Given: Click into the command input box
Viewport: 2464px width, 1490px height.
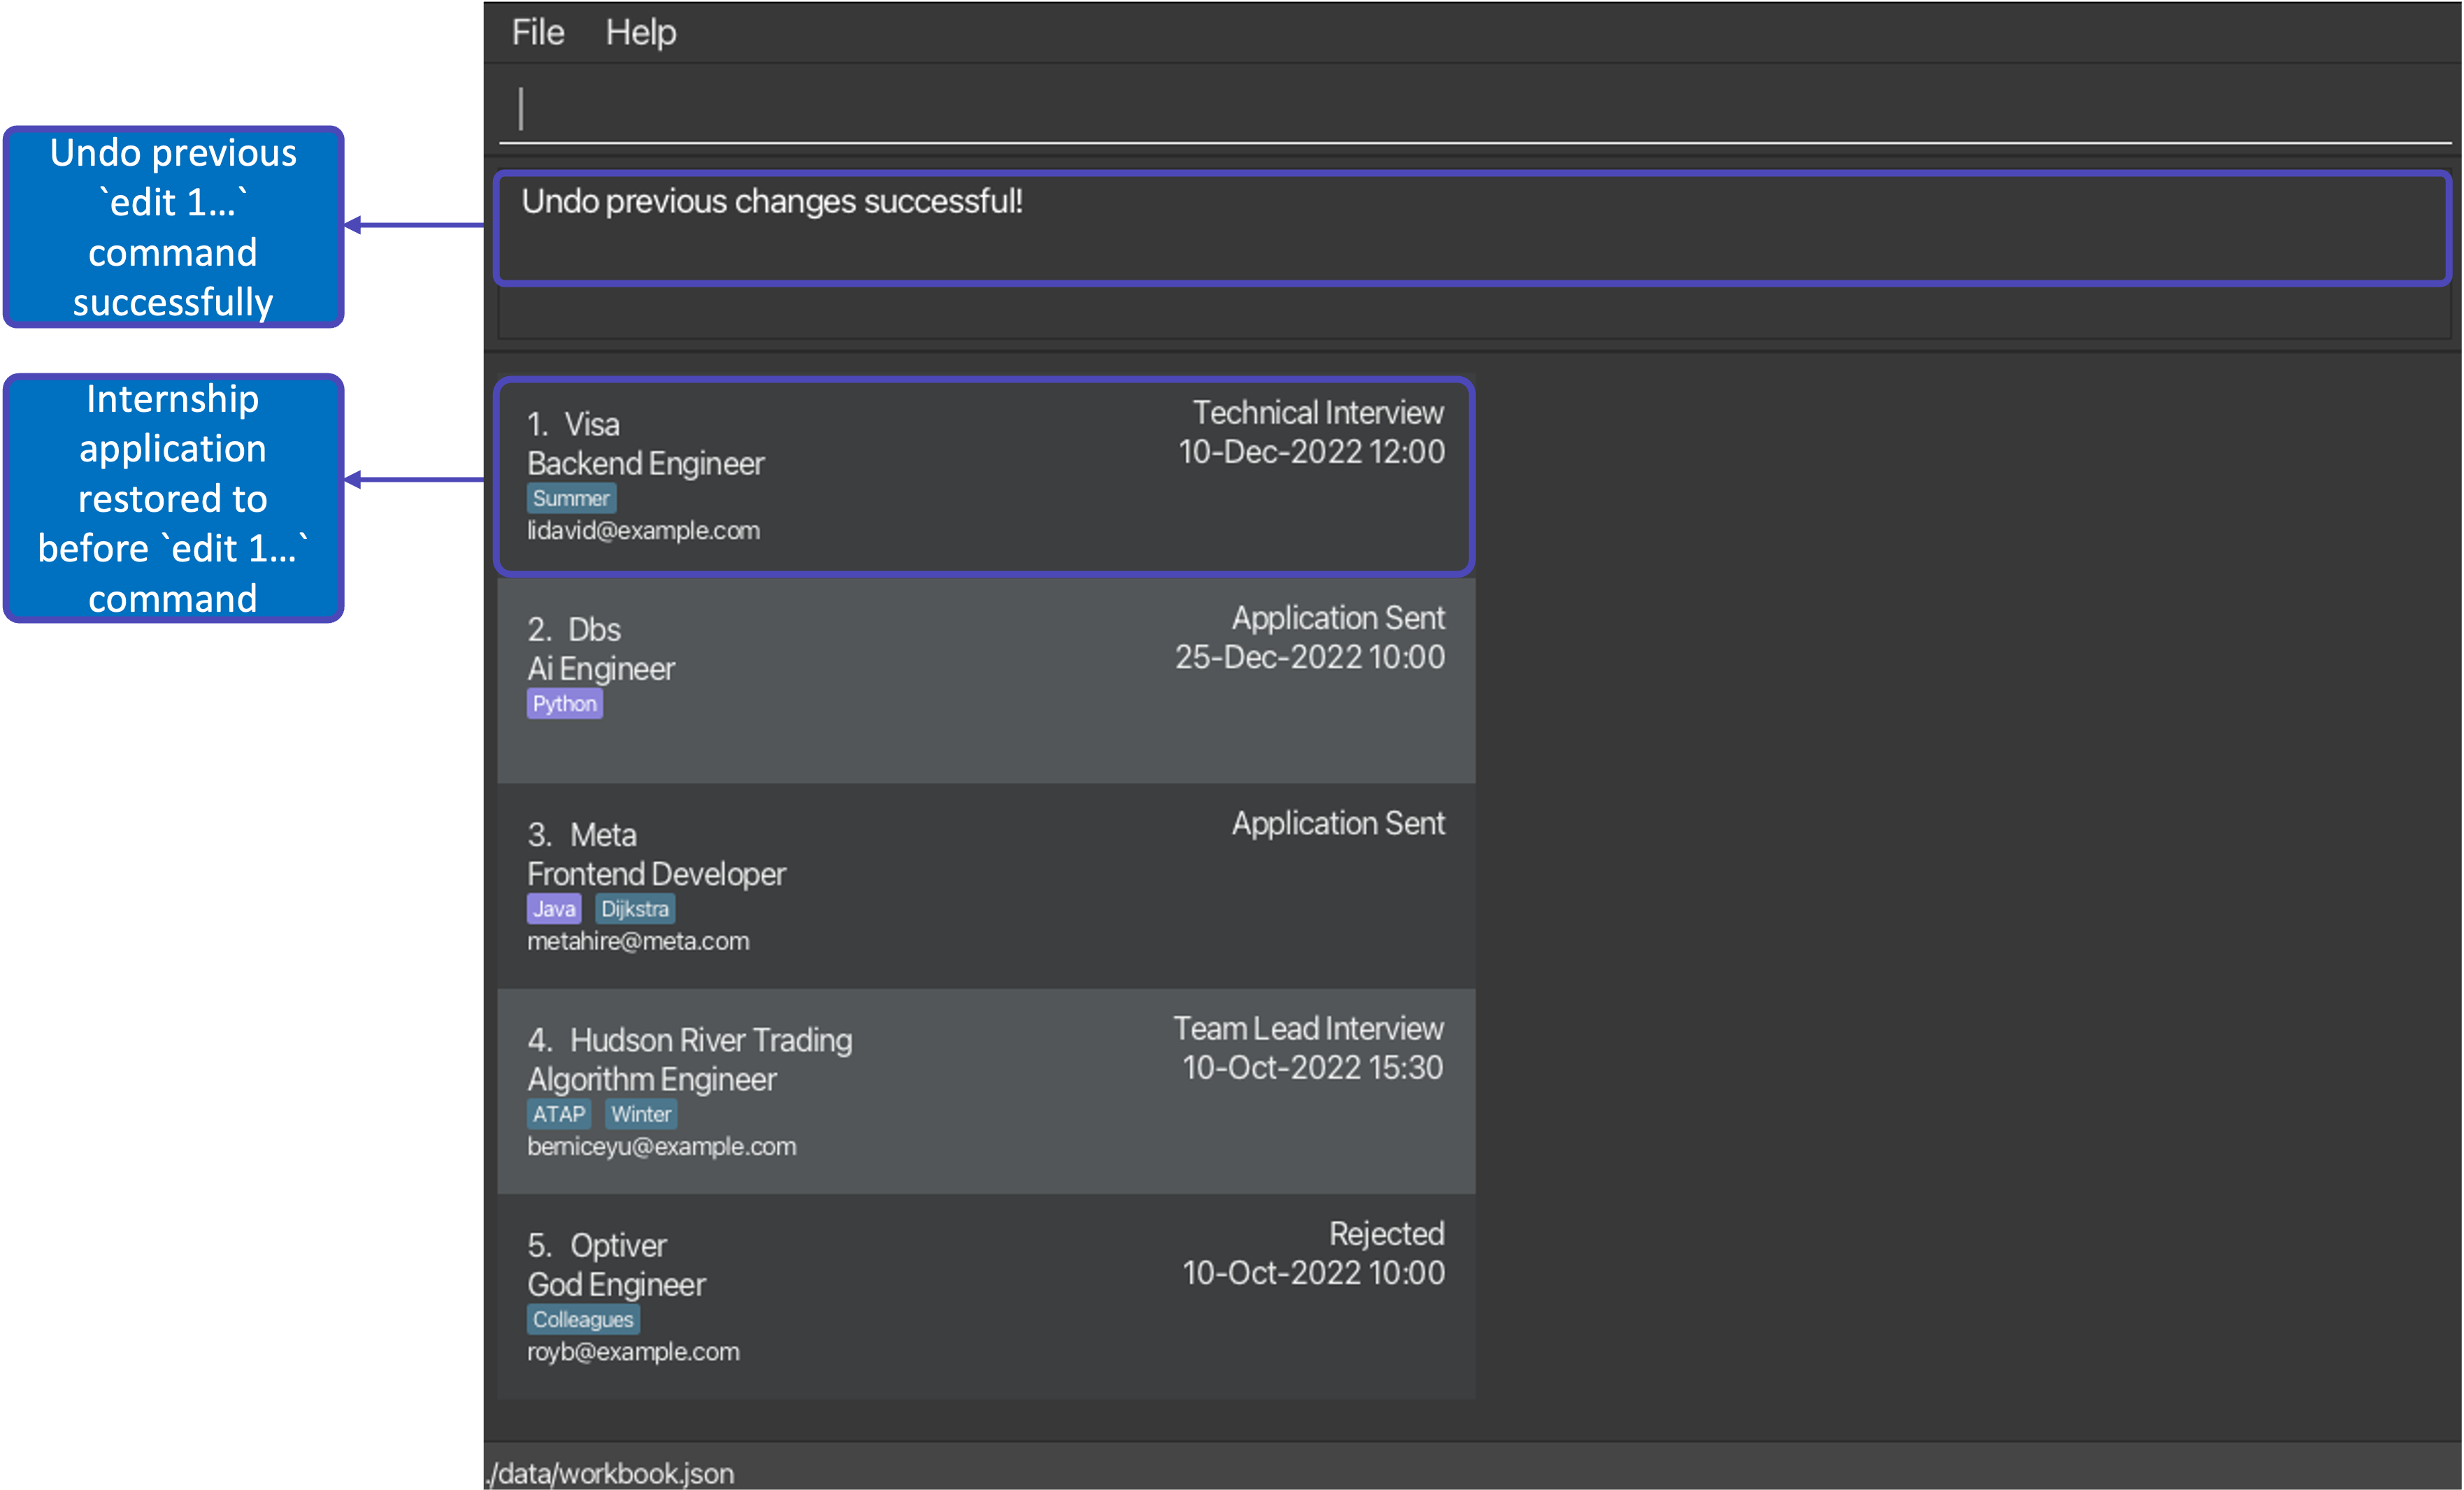Looking at the screenshot, I should (1475, 108).
